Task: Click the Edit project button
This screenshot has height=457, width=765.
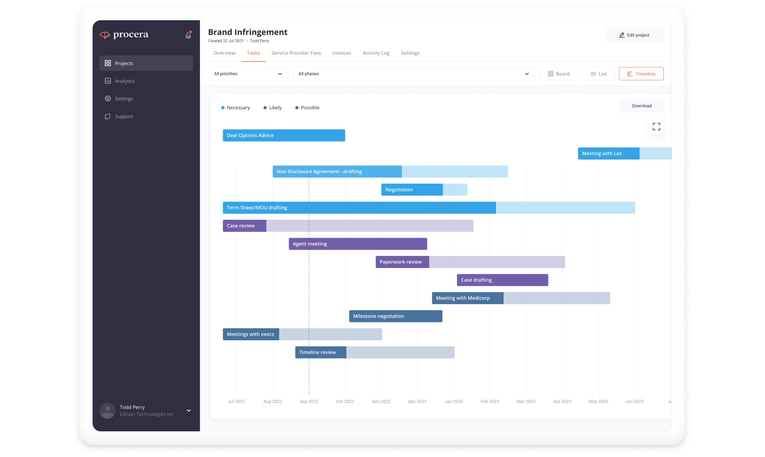Action: tap(634, 35)
